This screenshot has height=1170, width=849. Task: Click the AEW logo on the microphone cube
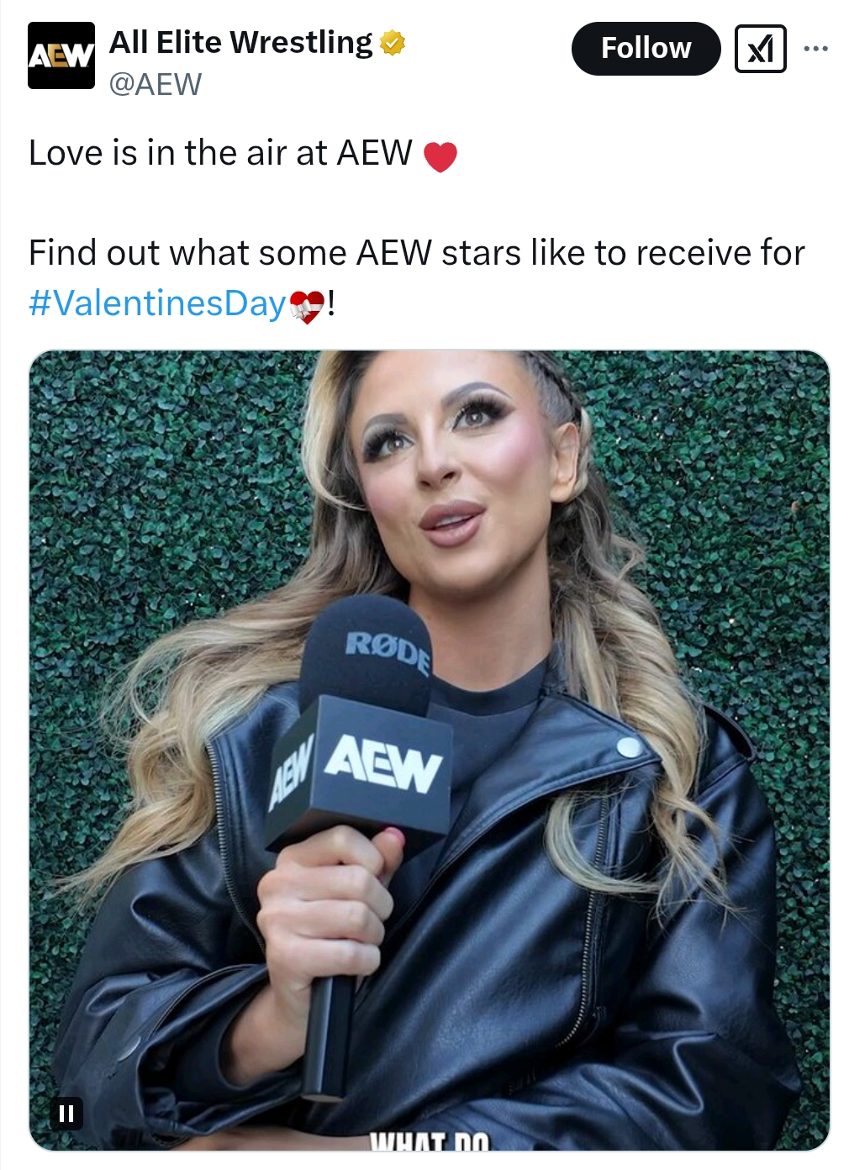click(382, 763)
